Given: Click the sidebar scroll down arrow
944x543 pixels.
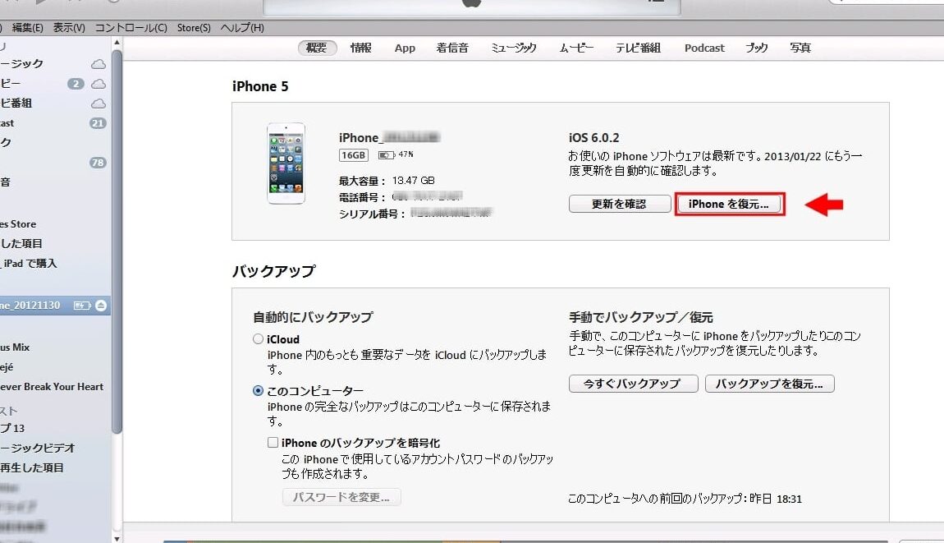Looking at the screenshot, I should (117, 538).
